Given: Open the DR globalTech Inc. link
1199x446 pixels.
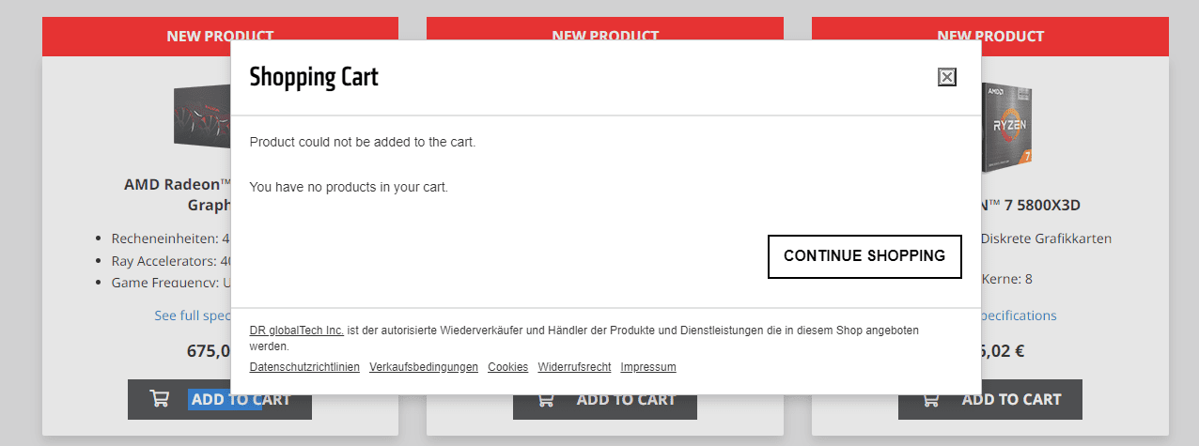Looking at the screenshot, I should click(297, 331).
